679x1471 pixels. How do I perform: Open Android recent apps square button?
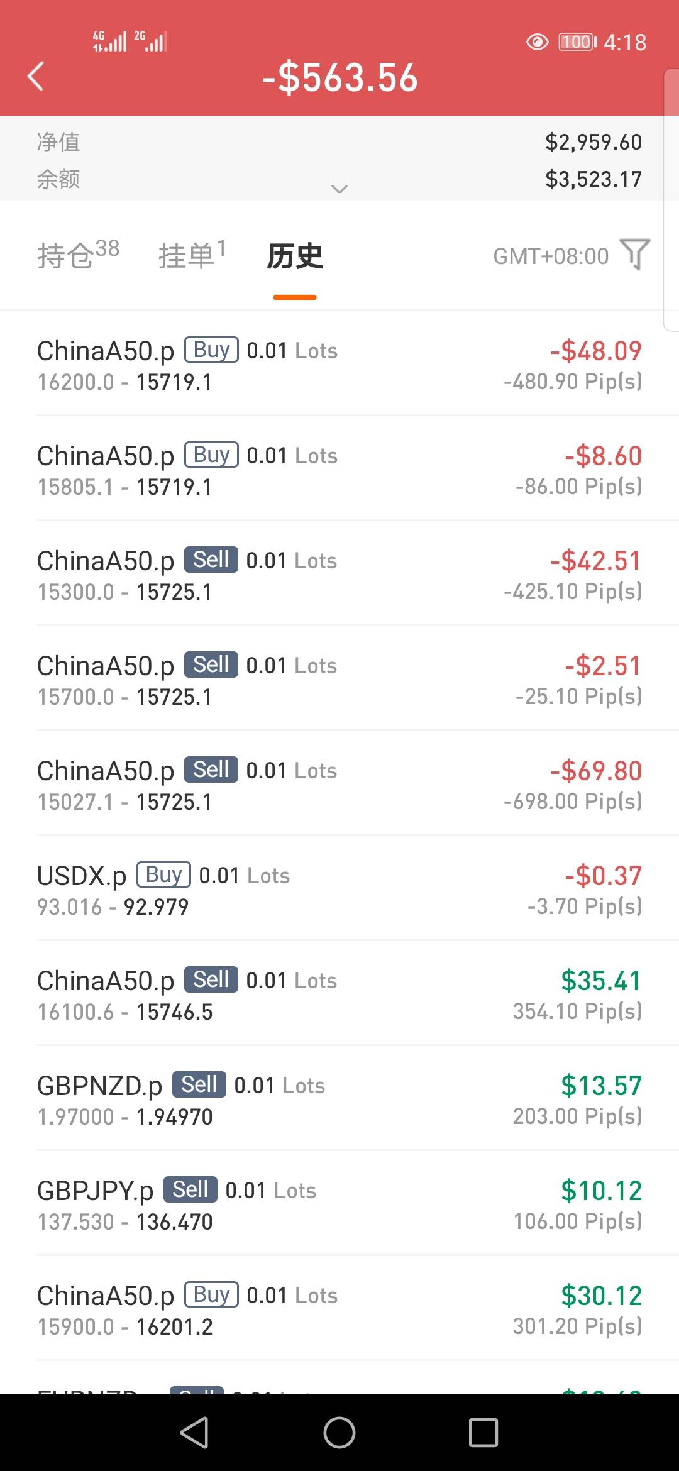(483, 1433)
